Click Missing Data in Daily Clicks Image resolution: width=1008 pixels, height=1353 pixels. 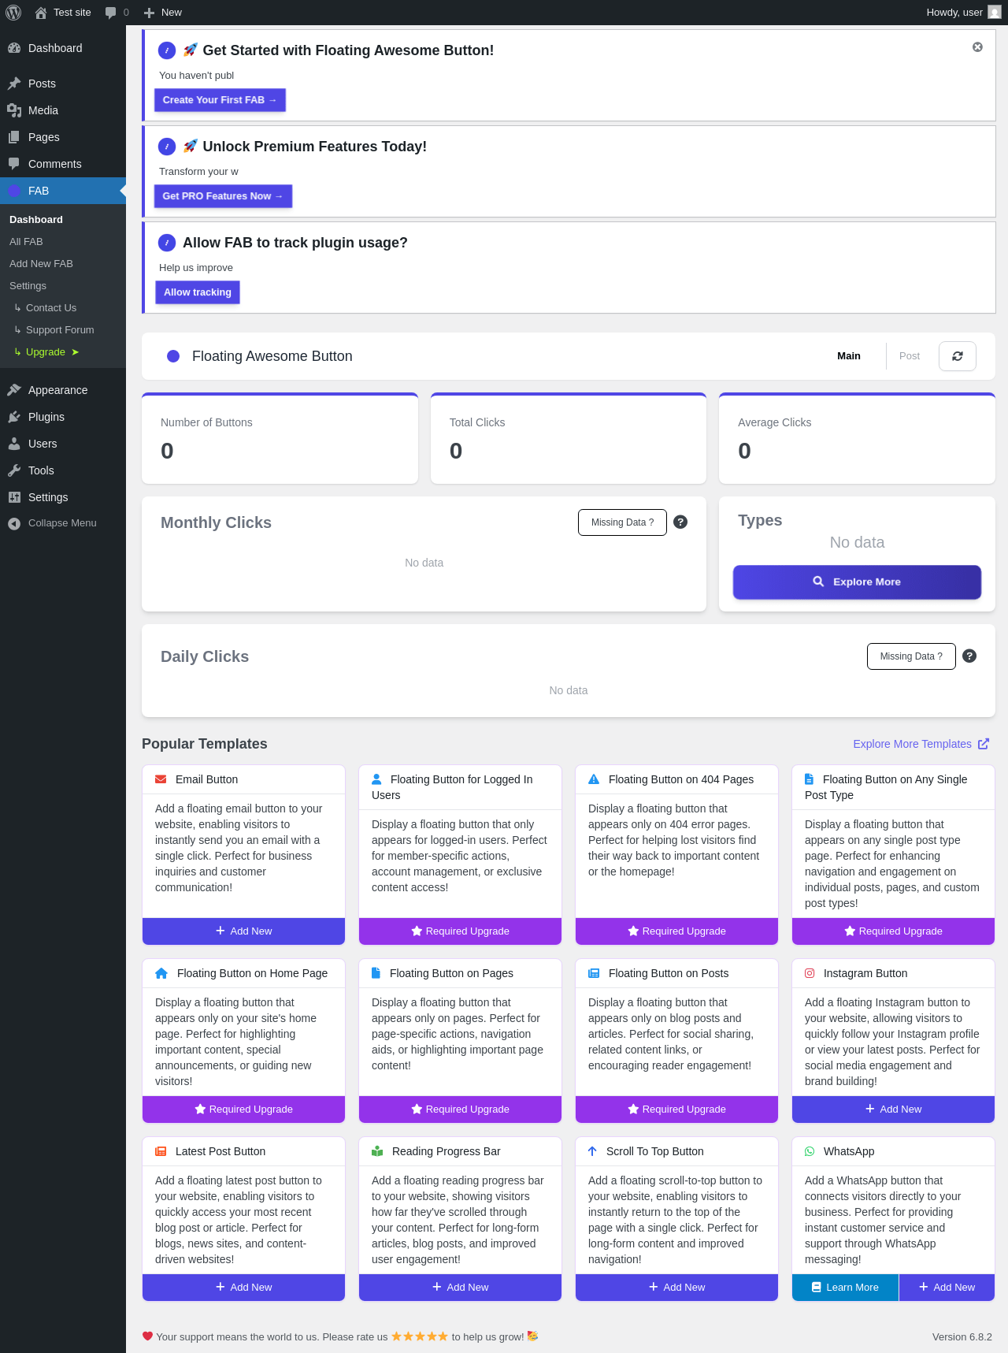click(911, 656)
